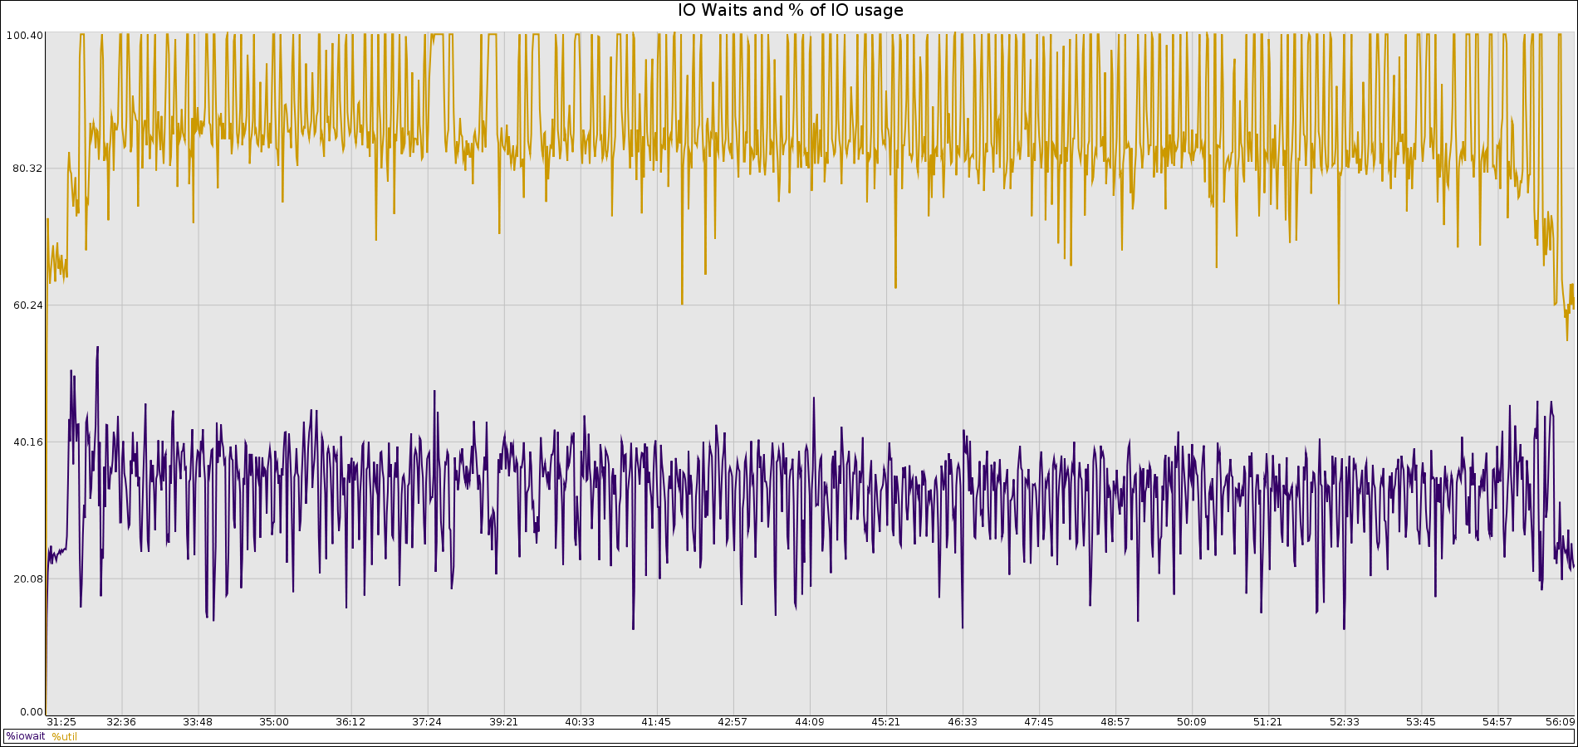Click the y-axis label 100.40
The height and width of the screenshot is (747, 1578).
(24, 35)
